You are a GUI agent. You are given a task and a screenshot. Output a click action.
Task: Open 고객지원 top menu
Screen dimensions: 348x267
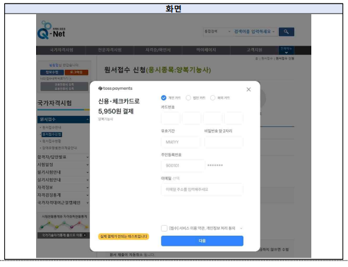point(254,50)
